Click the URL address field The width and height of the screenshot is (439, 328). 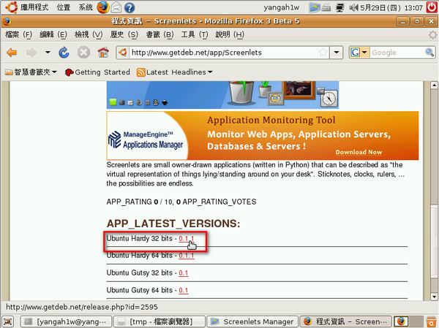(224, 53)
